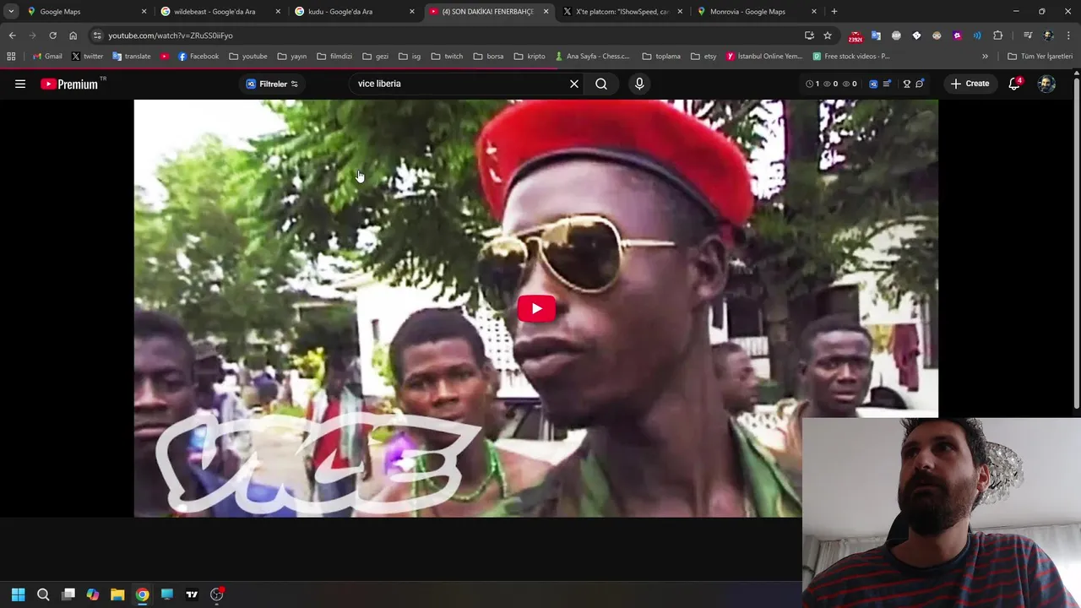
Task: Submit search with magnifier icon
Action: (601, 84)
